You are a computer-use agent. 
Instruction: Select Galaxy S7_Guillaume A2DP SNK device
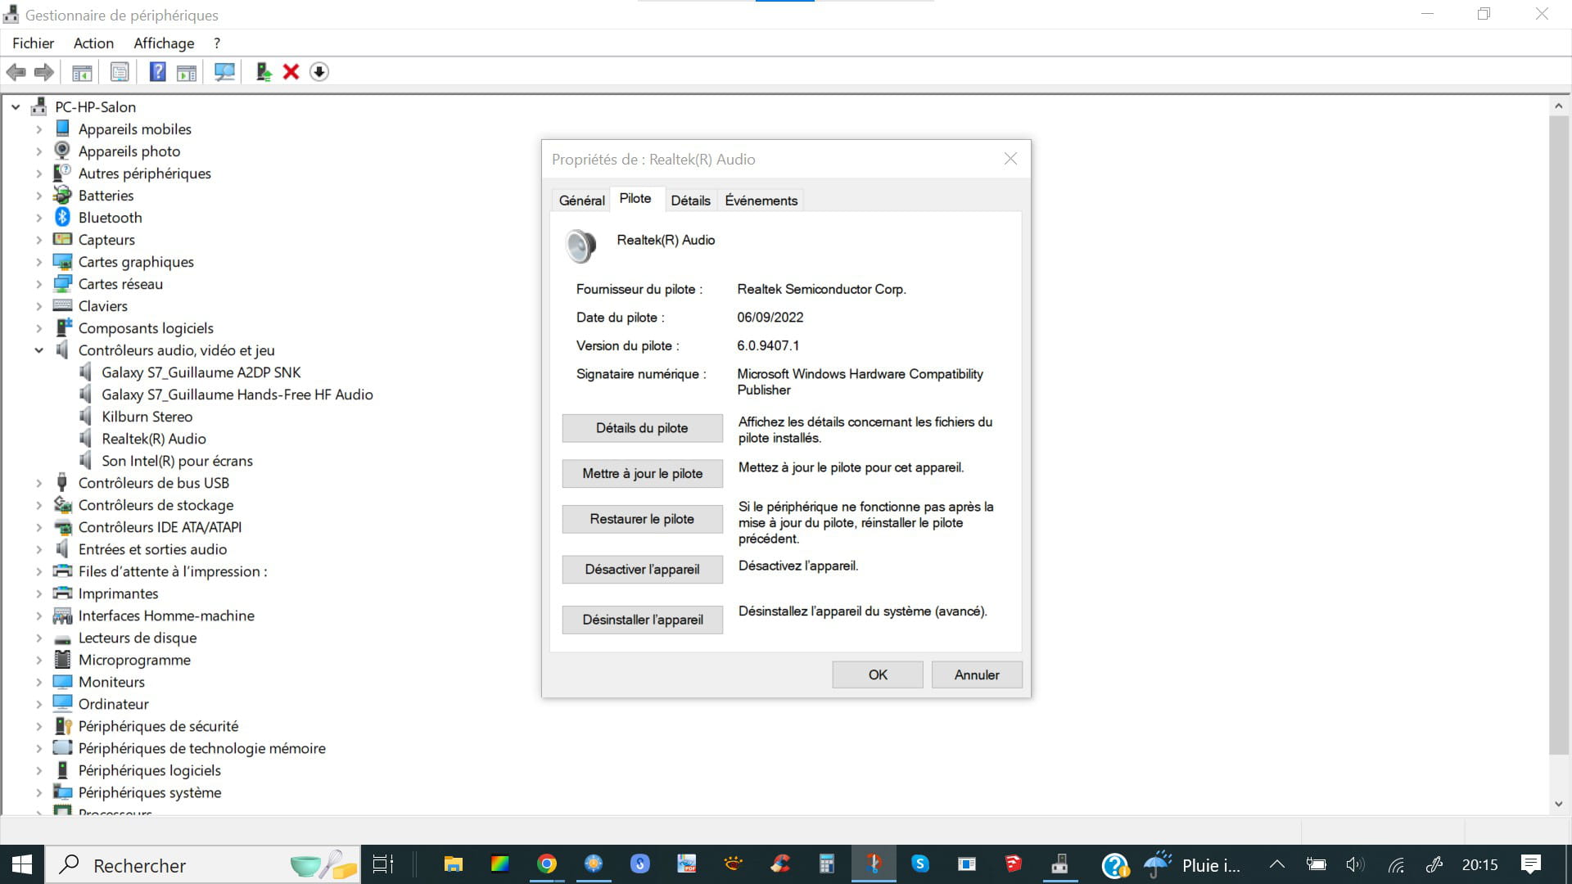point(201,372)
